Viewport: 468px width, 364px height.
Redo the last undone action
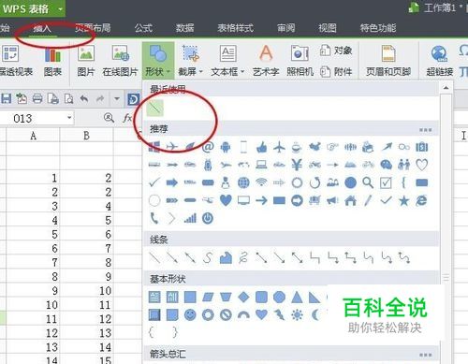[x=100, y=99]
